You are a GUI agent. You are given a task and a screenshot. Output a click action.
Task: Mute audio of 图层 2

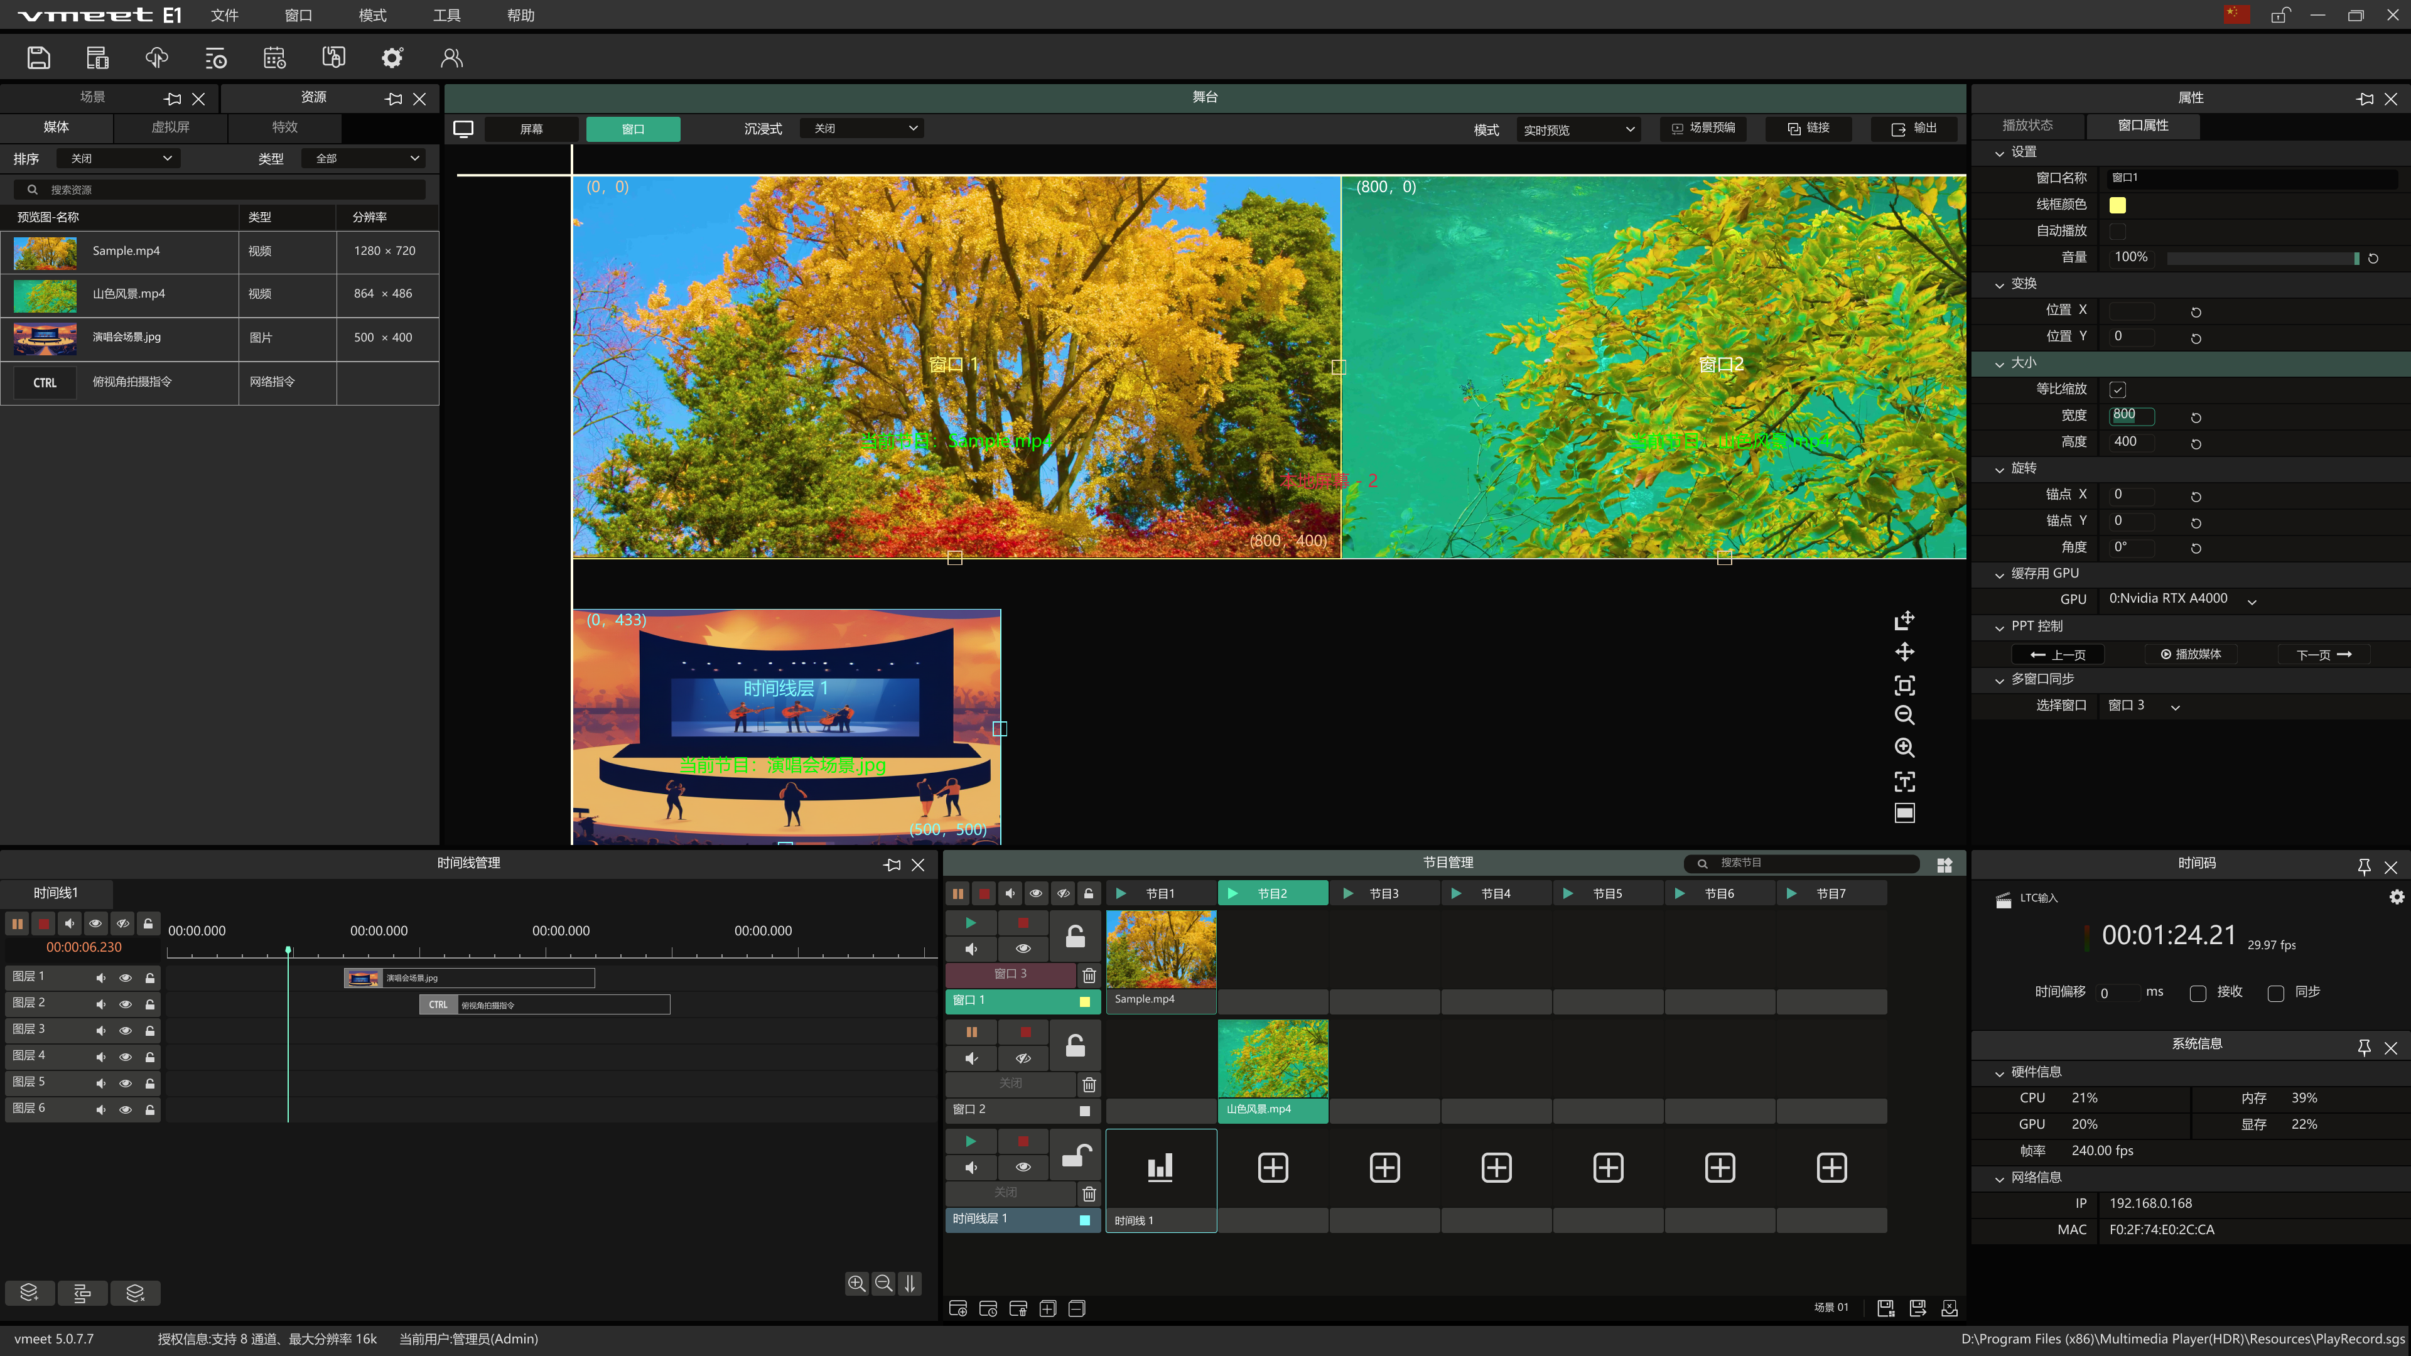coord(100,1004)
